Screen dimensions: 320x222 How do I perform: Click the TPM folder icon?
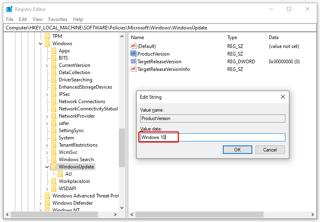pos(47,36)
